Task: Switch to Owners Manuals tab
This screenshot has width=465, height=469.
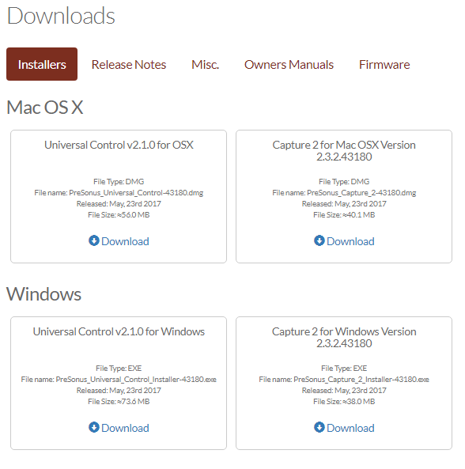Action: (289, 65)
